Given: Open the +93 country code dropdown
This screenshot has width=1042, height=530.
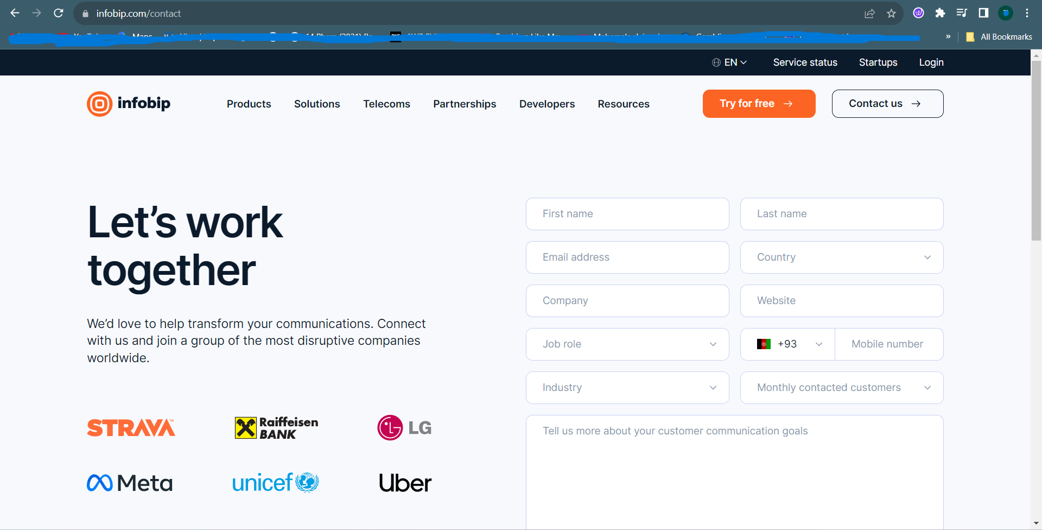Looking at the screenshot, I should tap(788, 344).
